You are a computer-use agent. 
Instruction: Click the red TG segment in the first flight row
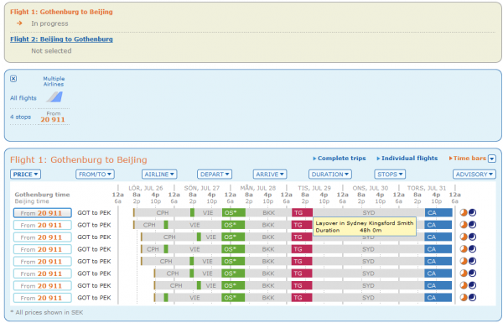coord(302,213)
